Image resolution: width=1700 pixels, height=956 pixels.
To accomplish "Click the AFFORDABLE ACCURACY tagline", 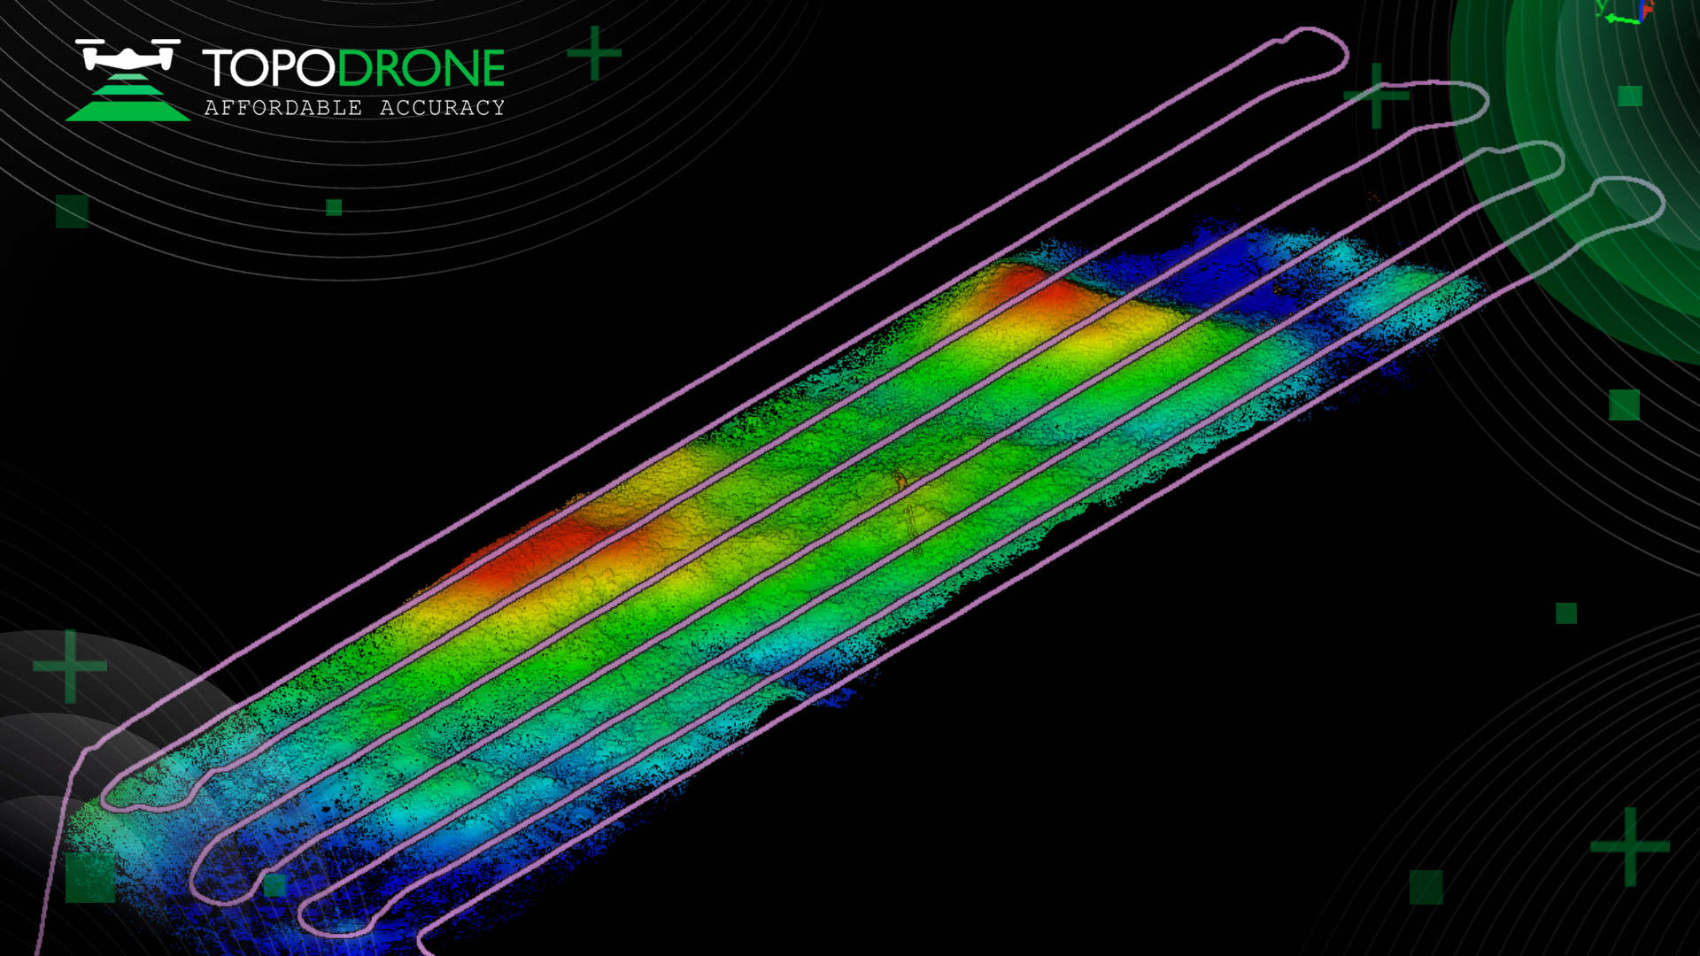I will [x=354, y=108].
